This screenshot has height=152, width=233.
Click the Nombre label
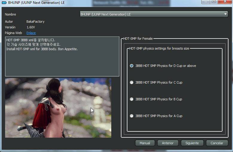(10, 14)
